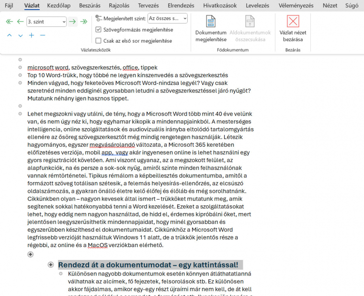Click the Dokumentum megjelenítése label text

tap(211, 36)
